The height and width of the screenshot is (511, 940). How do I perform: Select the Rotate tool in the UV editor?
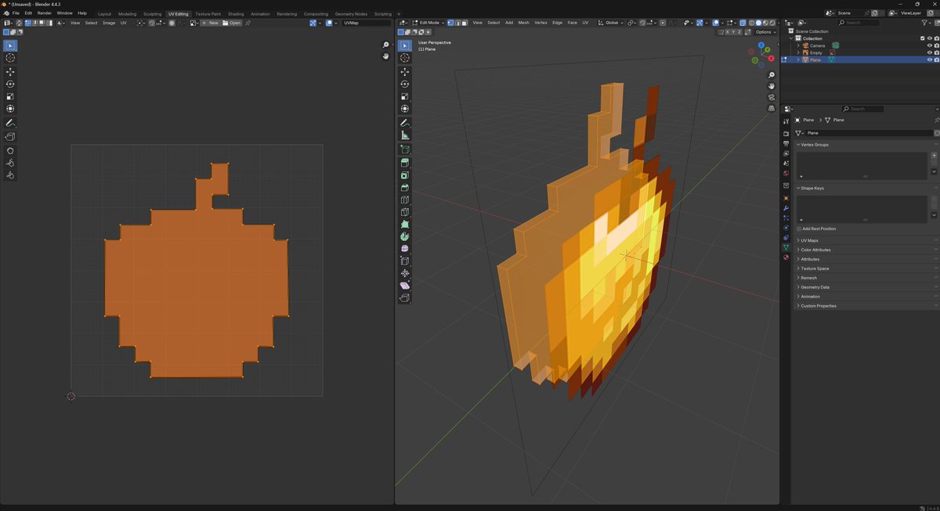[10, 85]
